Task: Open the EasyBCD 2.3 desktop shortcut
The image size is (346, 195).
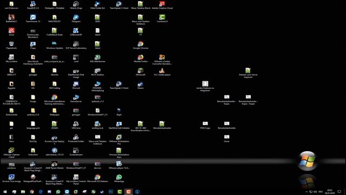Action: [33, 5]
